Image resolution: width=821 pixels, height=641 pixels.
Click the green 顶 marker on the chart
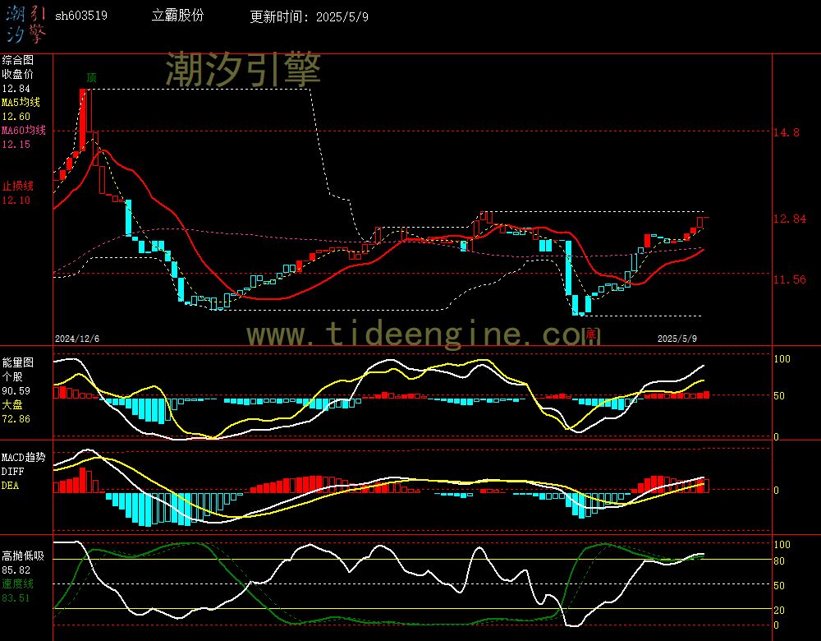point(92,77)
